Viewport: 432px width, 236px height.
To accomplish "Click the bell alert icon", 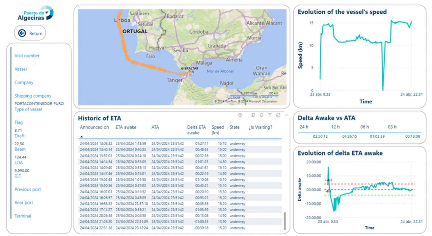I will pos(262,115).
